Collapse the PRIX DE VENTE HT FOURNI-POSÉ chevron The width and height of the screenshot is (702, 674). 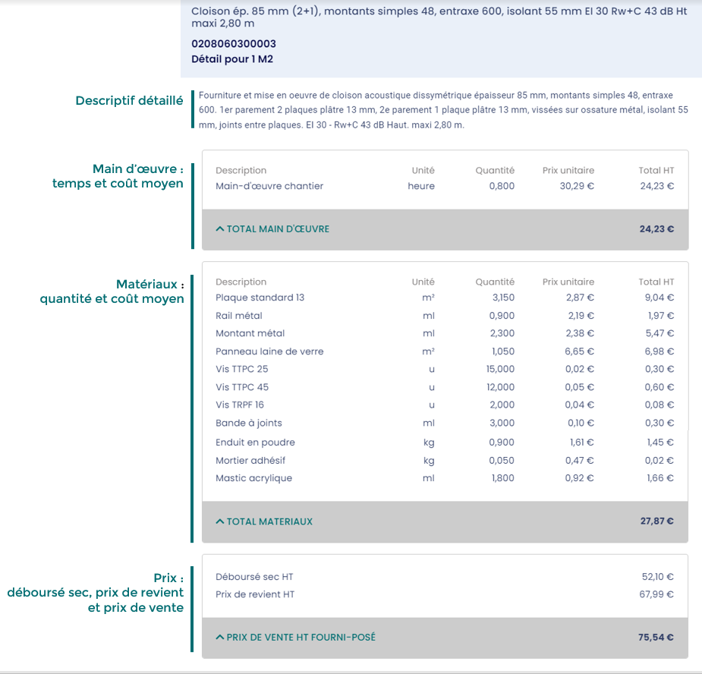pyautogui.click(x=220, y=638)
